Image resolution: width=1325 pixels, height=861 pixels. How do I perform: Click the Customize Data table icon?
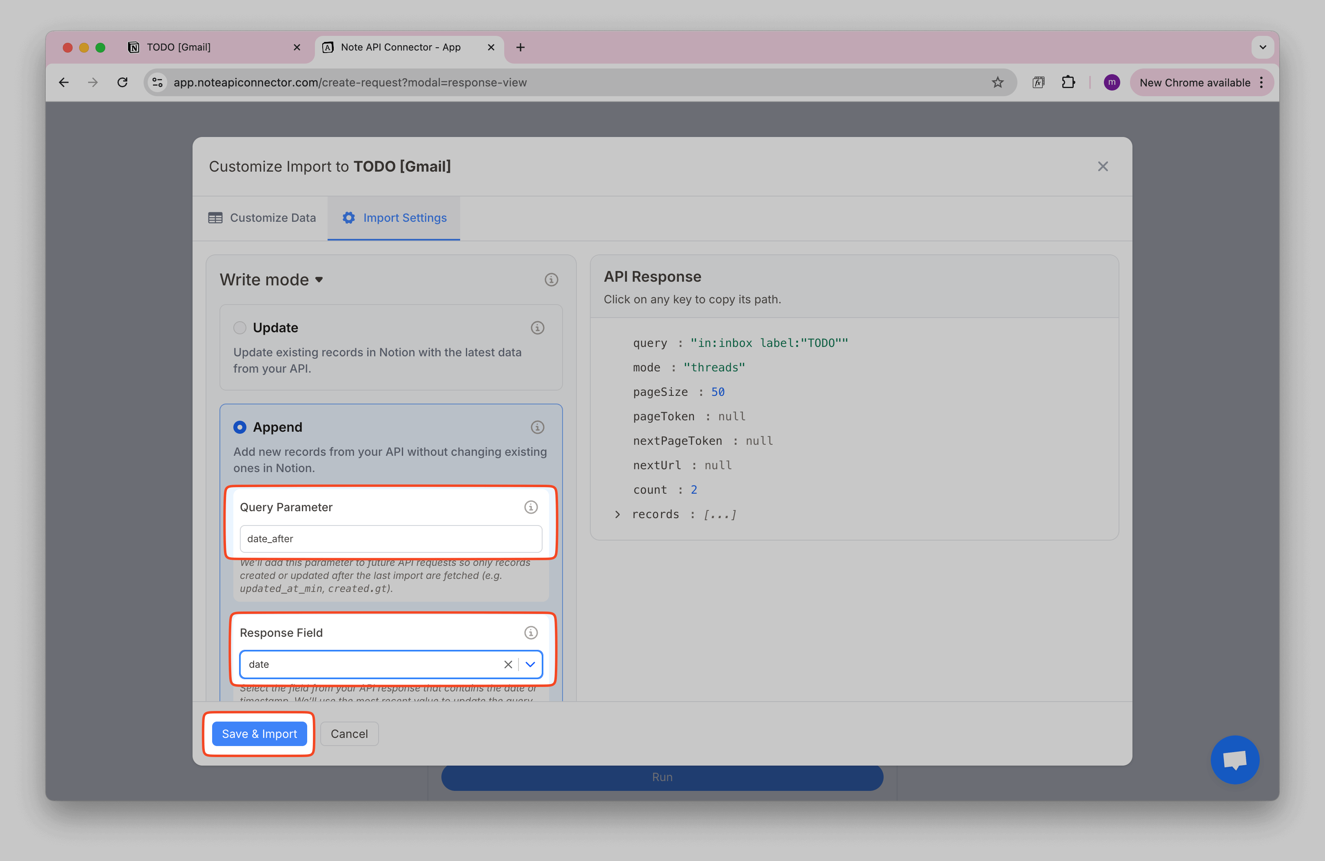[215, 218]
